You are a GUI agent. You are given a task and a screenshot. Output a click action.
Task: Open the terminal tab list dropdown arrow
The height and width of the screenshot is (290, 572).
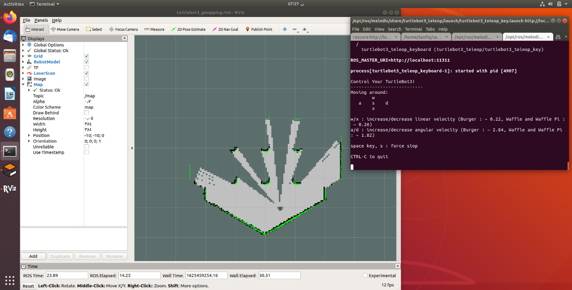(x=566, y=37)
